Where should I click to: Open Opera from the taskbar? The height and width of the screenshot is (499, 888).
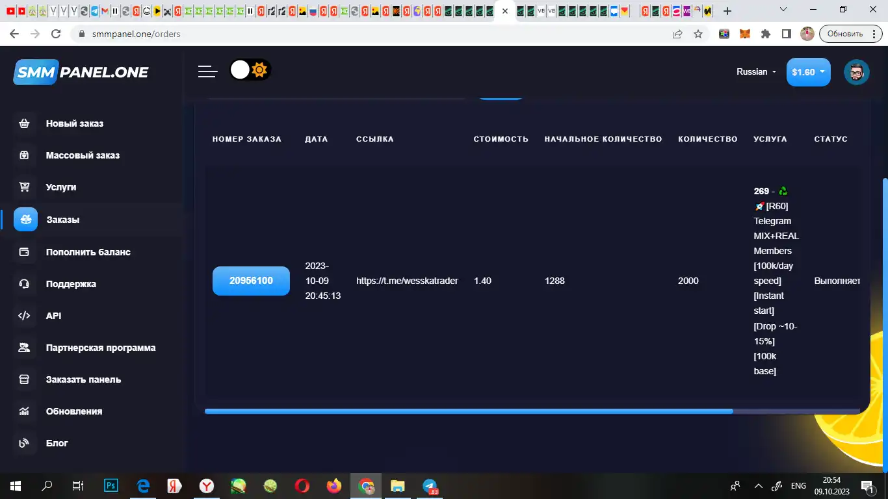click(302, 485)
